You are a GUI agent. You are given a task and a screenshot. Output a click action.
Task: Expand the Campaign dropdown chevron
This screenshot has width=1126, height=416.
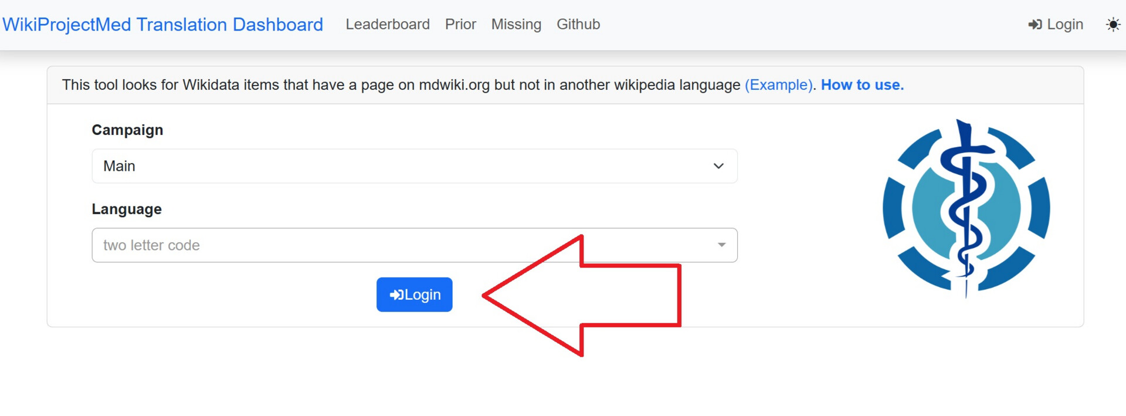[x=718, y=166]
